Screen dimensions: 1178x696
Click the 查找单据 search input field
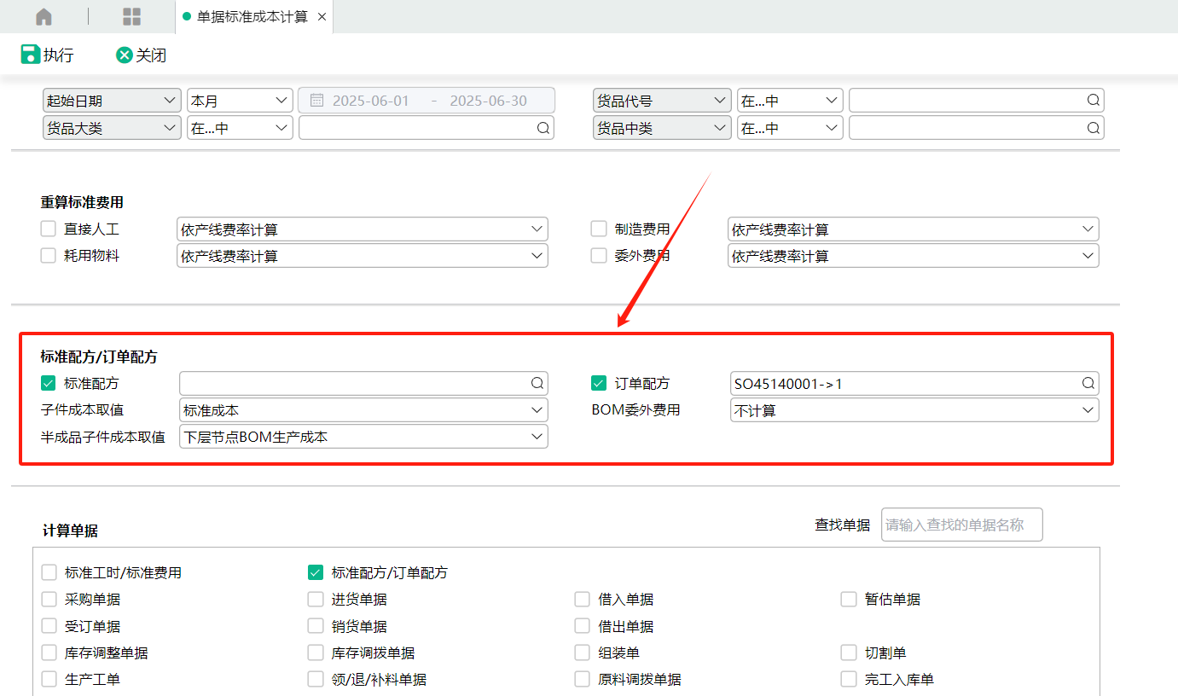[961, 525]
